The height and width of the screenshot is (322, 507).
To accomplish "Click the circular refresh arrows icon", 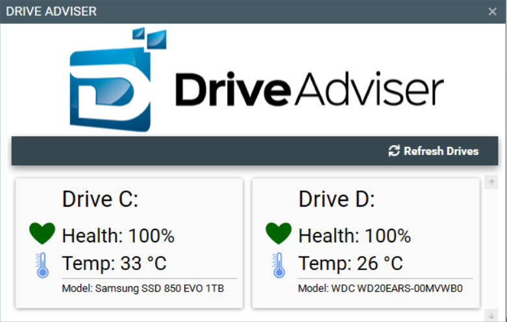I will click(x=394, y=151).
